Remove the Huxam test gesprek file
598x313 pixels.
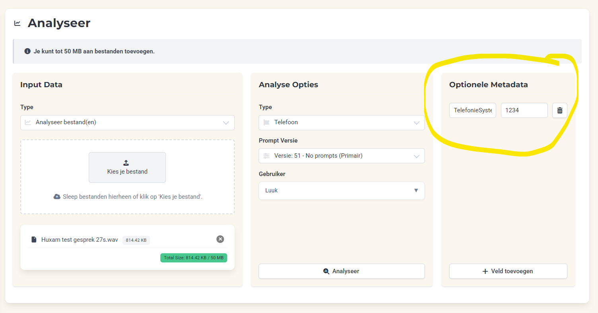pos(220,239)
